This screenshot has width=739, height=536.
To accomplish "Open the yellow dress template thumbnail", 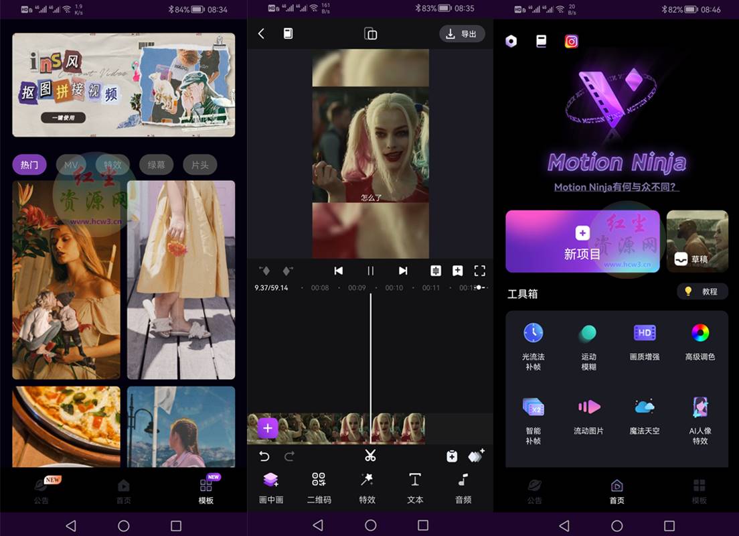I will (181, 280).
